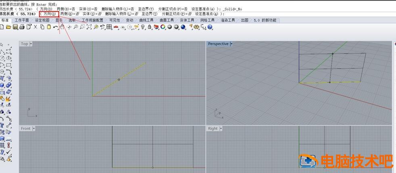
Task: Open the 可见性 tab
Action: 115,21
